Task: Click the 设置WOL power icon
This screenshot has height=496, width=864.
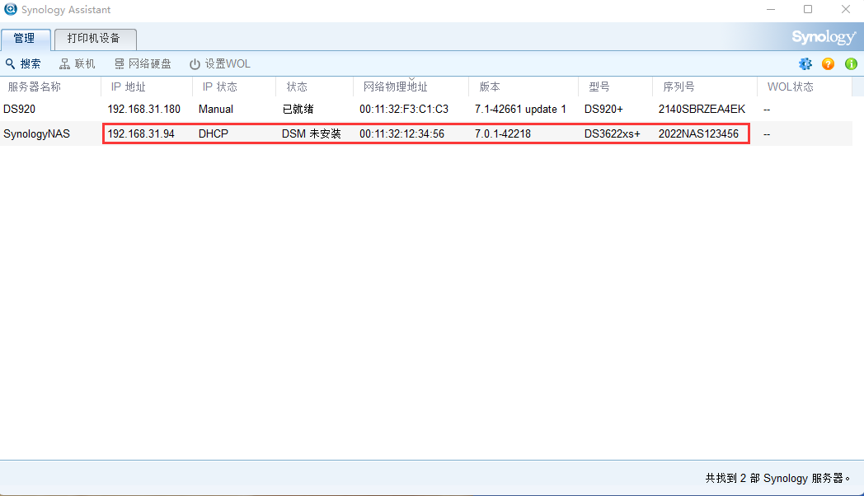Action: click(195, 64)
